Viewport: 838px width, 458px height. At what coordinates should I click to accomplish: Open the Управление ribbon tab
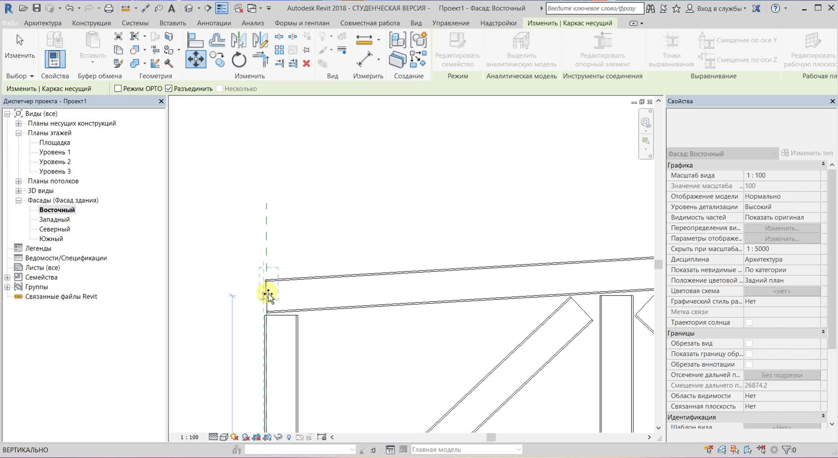click(451, 23)
